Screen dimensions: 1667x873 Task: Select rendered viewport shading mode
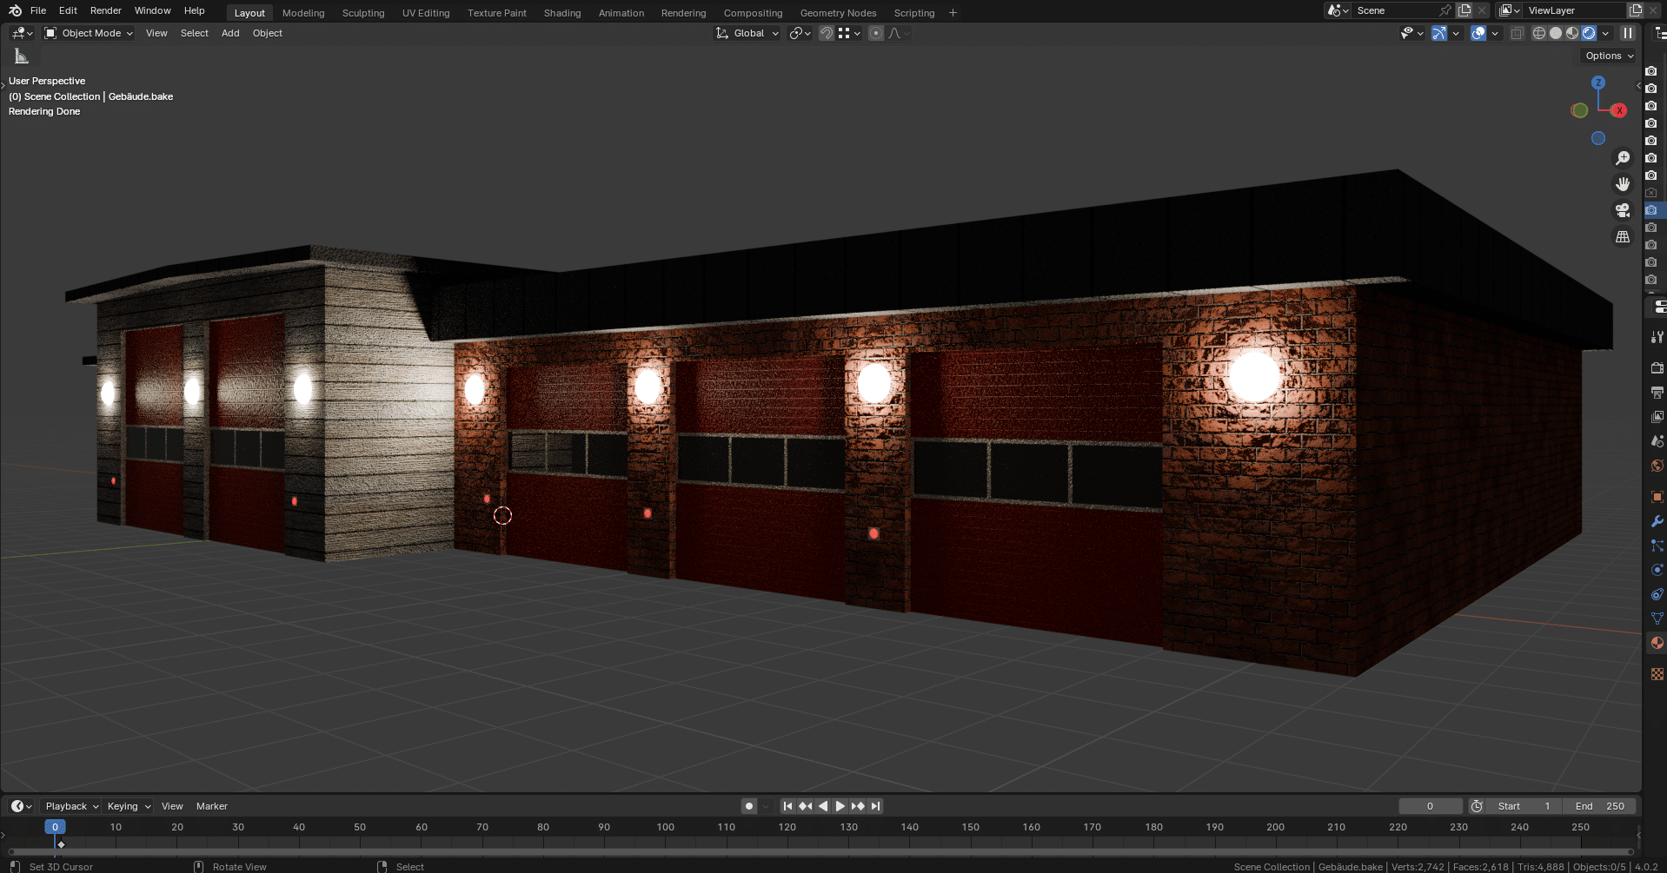coord(1589,33)
